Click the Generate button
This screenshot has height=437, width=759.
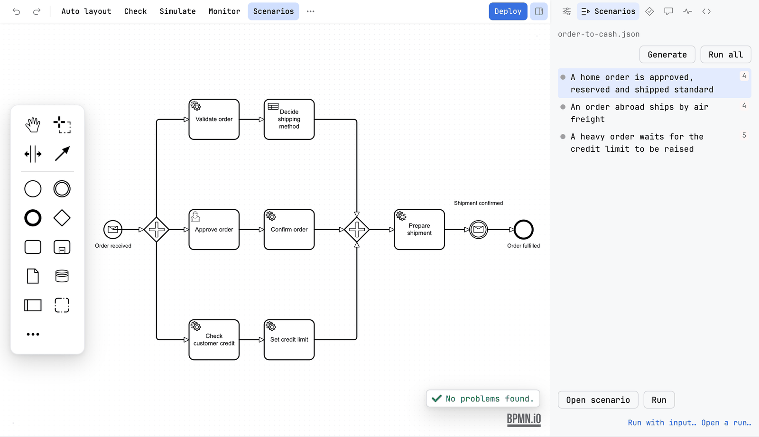point(667,55)
